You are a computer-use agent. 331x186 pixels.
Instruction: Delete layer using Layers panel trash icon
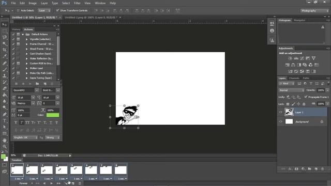[322, 169]
